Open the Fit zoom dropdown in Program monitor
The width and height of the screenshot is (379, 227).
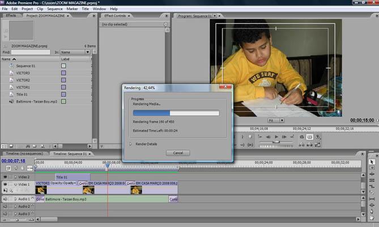click(x=275, y=120)
